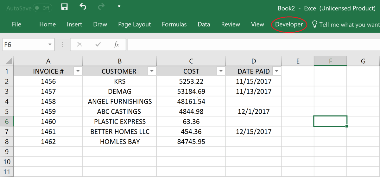Open the CUSTOMER filter dropdown
The height and width of the screenshot is (177, 380).
[152, 71]
